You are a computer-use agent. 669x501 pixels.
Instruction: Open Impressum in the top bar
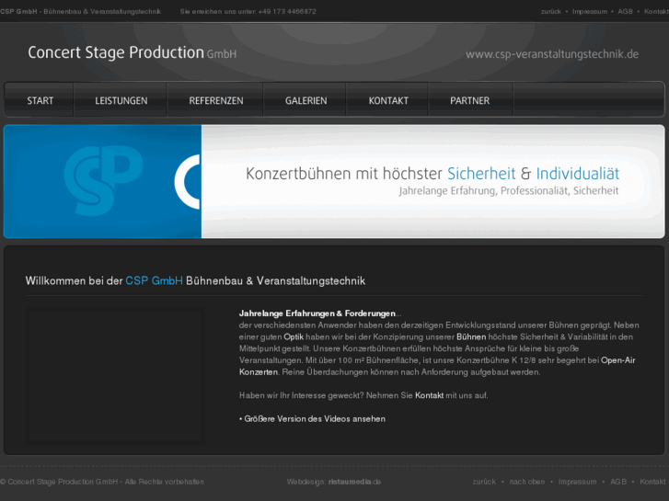pyautogui.click(x=590, y=12)
